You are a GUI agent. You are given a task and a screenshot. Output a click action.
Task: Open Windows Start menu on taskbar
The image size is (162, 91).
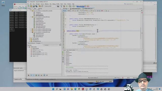tap(53, 89)
